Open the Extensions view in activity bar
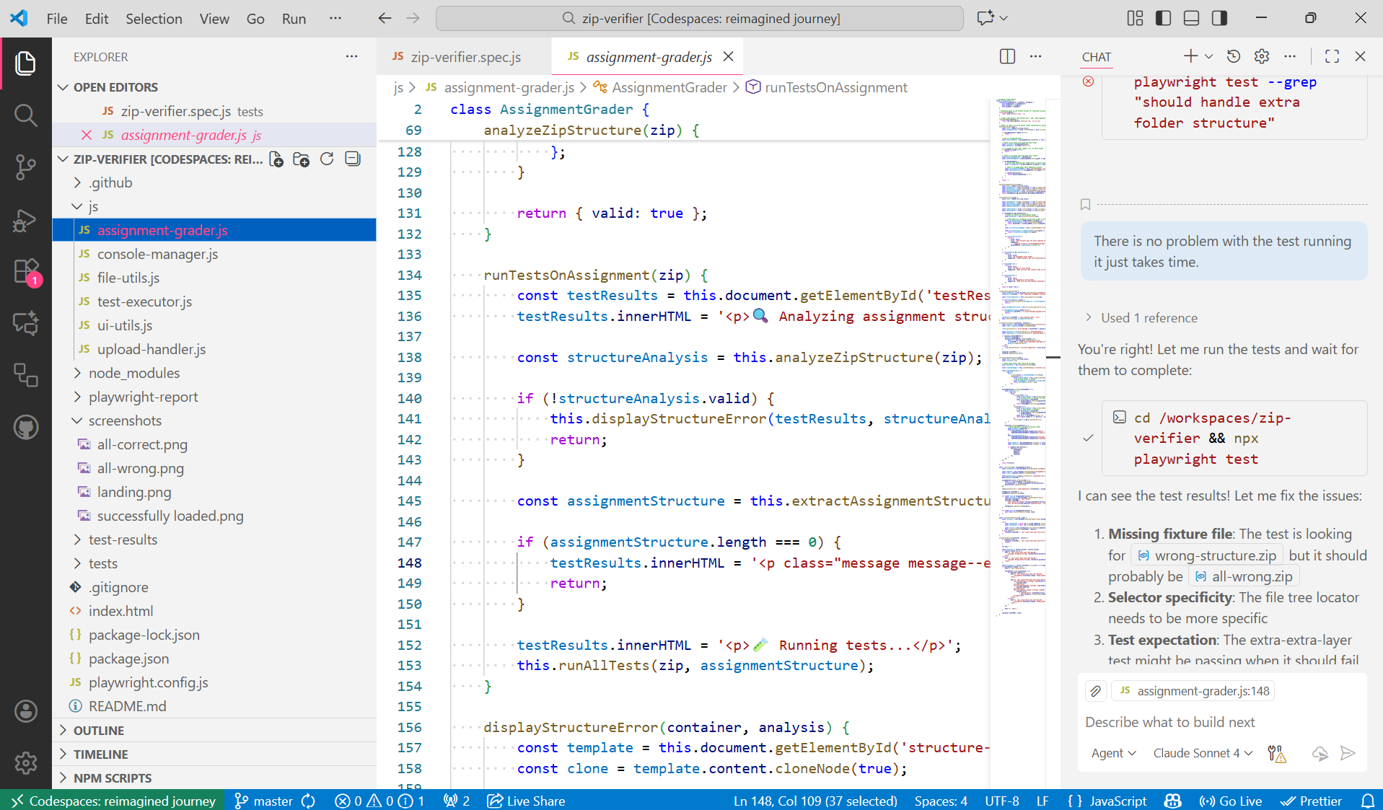Viewport: 1383px width, 810px height. [26, 272]
